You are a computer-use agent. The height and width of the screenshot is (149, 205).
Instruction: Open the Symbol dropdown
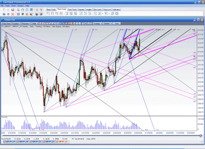pos(108,24)
